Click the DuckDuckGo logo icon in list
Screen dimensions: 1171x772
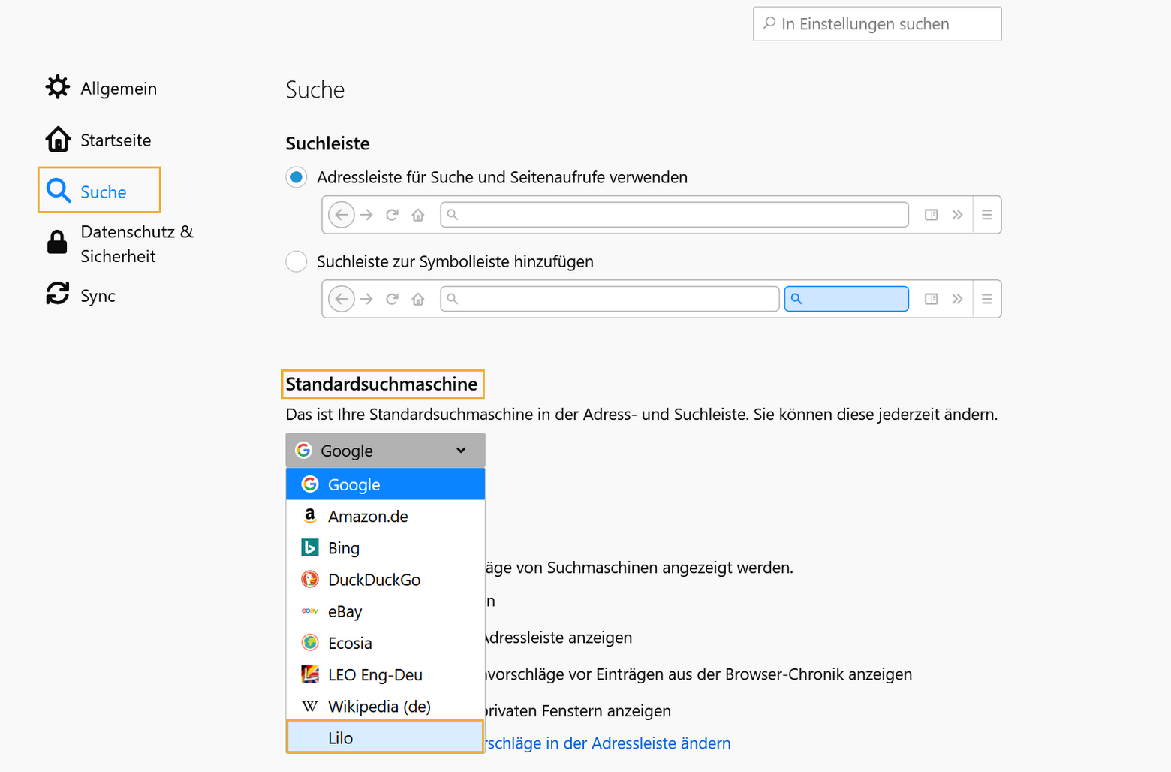309,579
